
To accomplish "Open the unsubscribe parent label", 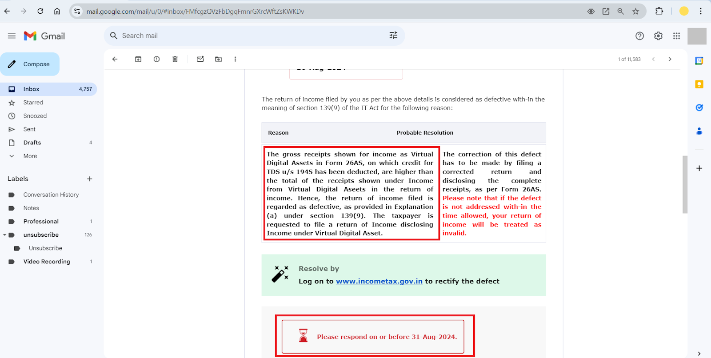I will (41, 235).
